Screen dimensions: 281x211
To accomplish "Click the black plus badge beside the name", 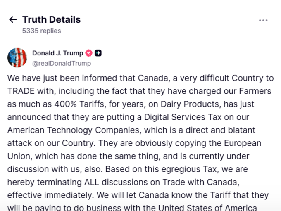I will pyautogui.click(x=98, y=53).
